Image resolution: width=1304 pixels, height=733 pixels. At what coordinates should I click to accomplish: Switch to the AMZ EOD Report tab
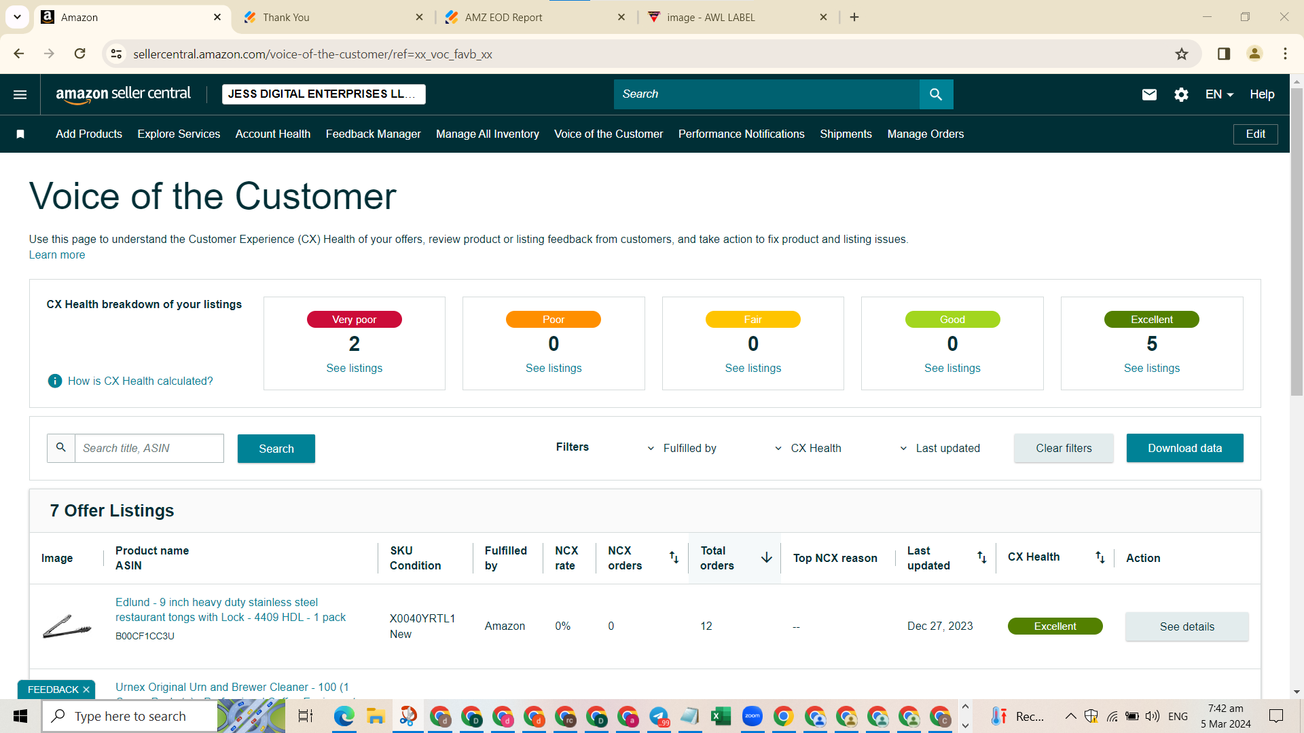point(536,17)
